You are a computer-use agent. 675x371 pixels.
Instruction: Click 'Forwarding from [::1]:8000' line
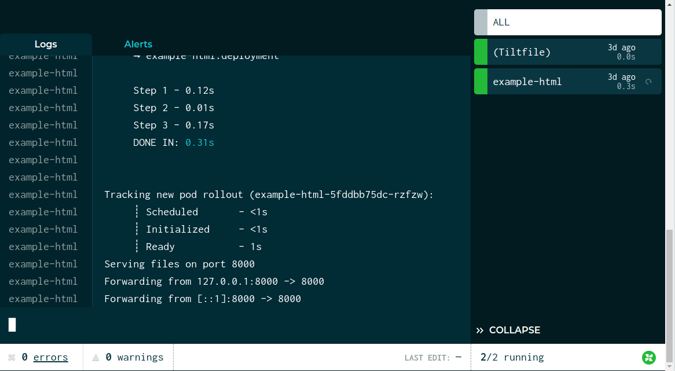(203, 299)
